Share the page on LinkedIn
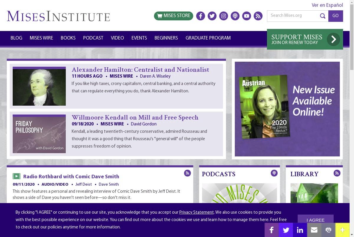 300,230
